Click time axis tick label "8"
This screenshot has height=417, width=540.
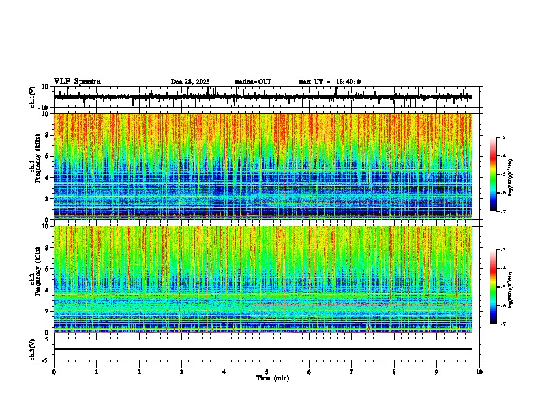click(x=394, y=372)
